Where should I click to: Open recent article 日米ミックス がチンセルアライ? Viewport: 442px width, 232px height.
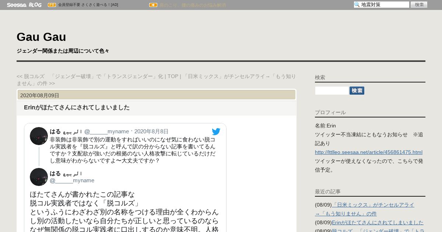[x=365, y=209]
